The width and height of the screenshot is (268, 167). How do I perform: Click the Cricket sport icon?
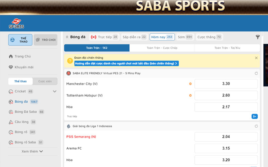click(11, 92)
